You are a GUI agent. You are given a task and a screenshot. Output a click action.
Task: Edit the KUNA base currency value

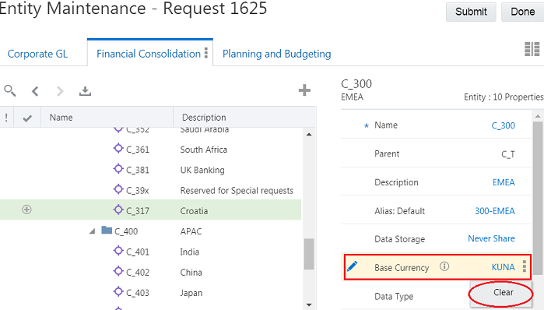pos(503,267)
